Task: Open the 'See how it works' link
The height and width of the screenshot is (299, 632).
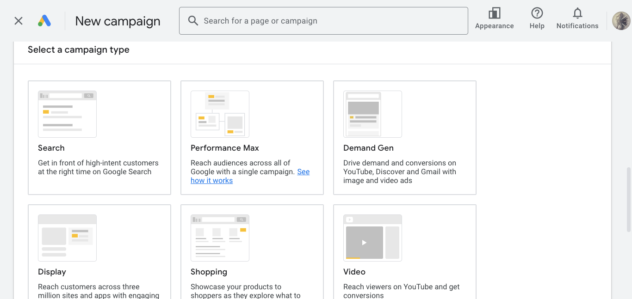Action: tap(211, 181)
